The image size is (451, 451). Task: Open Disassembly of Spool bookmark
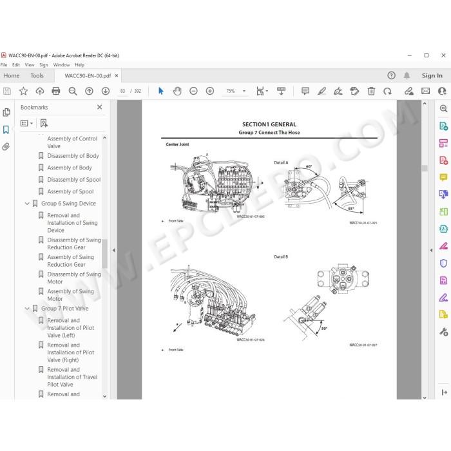pos(74,180)
